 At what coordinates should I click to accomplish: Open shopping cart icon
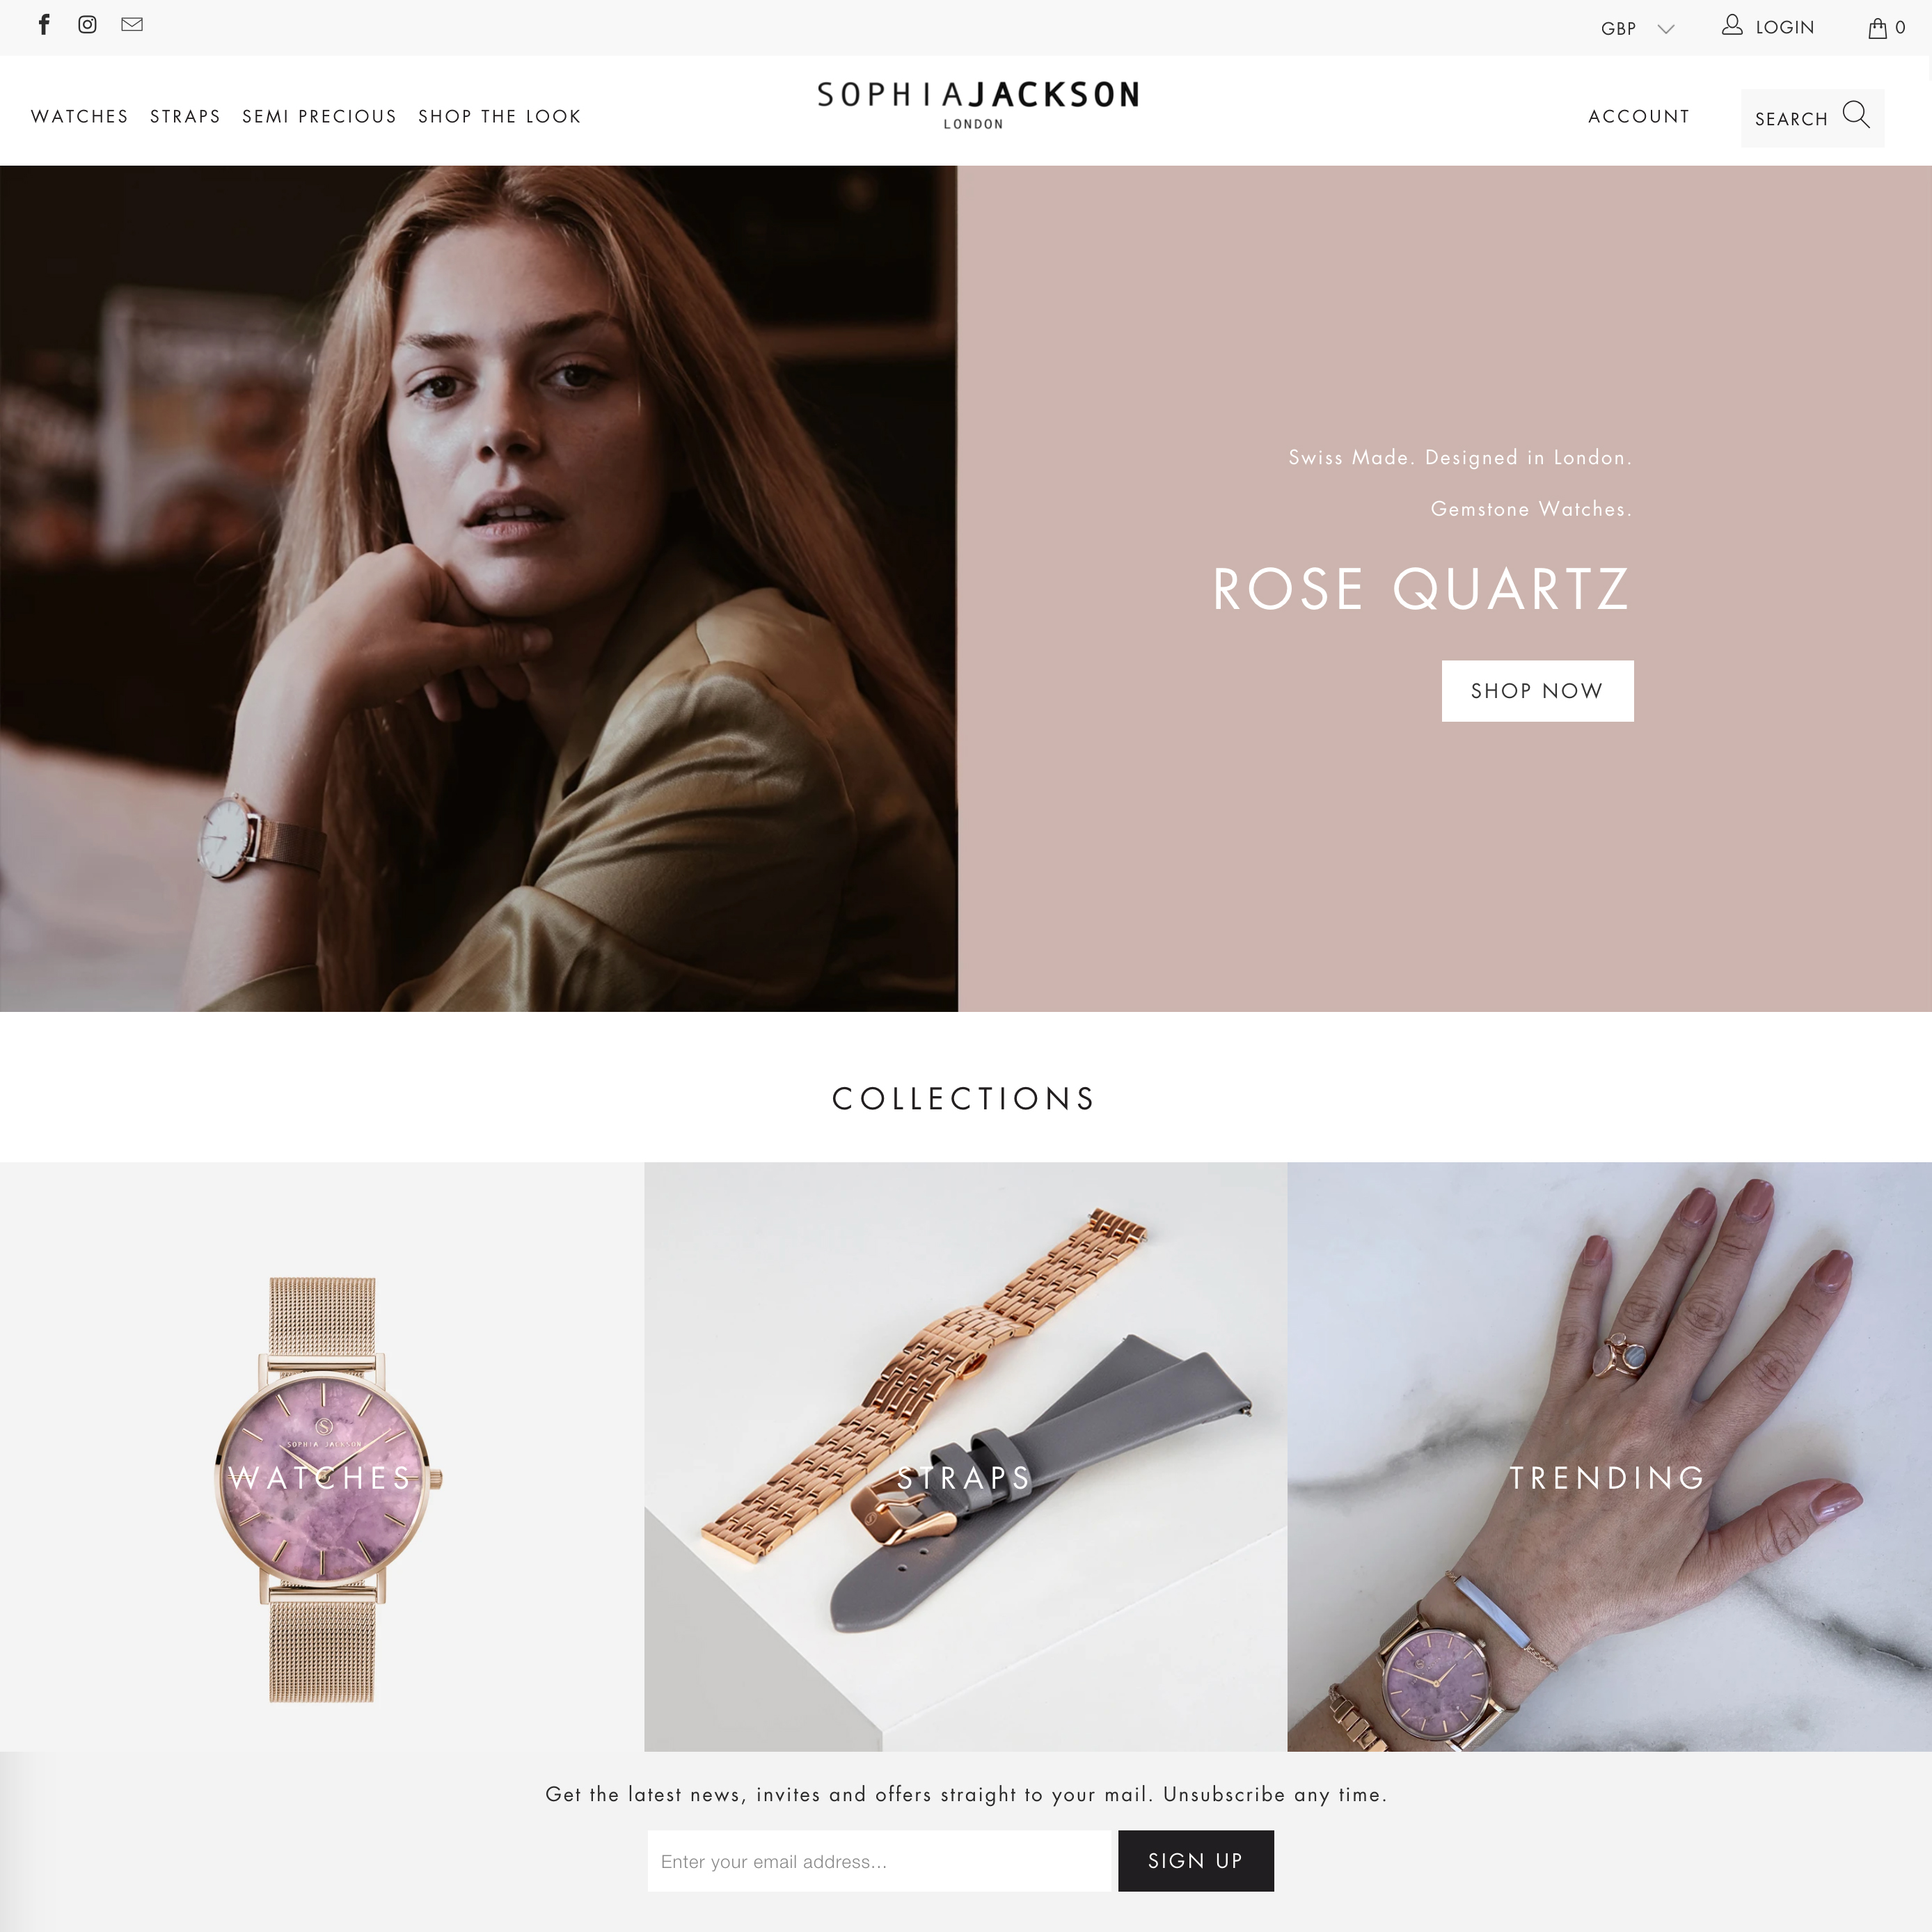point(1879,26)
